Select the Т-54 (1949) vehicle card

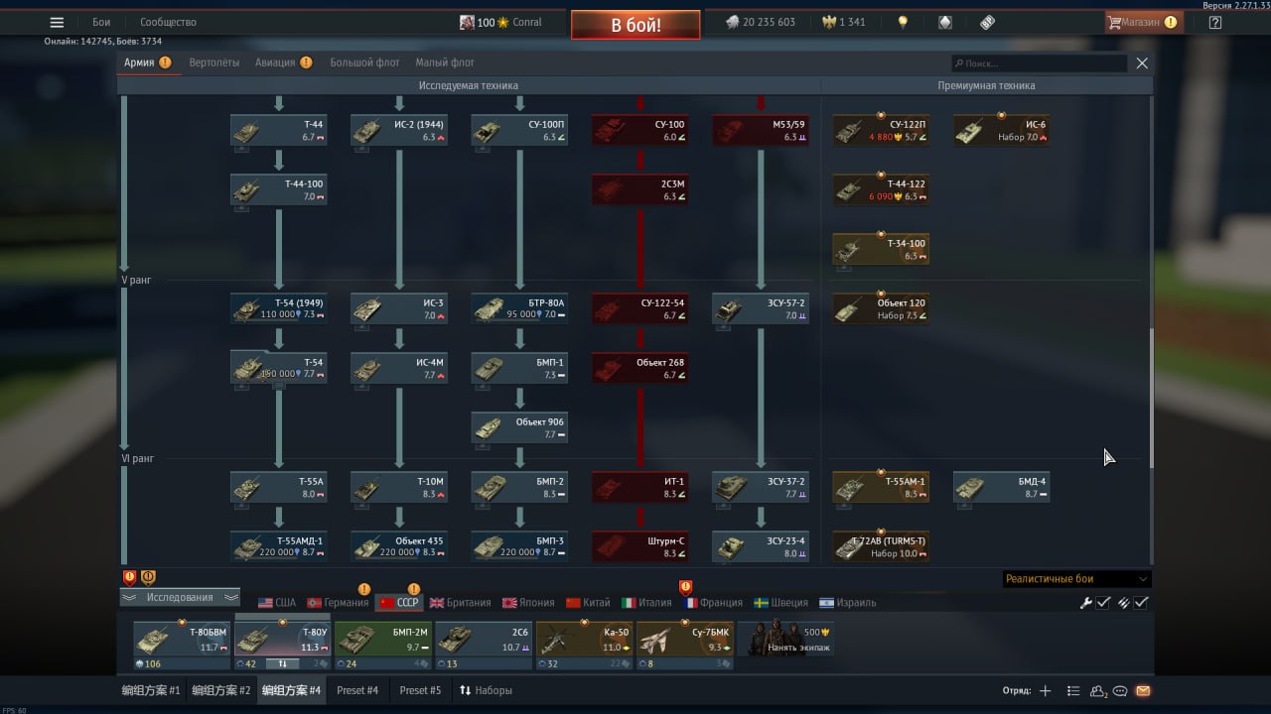point(278,308)
